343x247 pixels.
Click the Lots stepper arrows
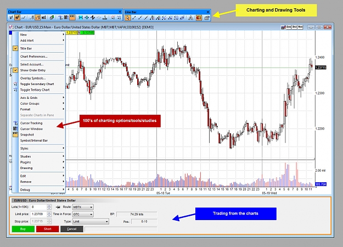pyautogui.click(x=49, y=207)
